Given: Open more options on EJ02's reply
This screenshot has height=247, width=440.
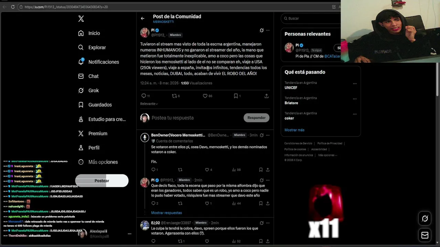Looking at the screenshot, I should coord(268,223).
